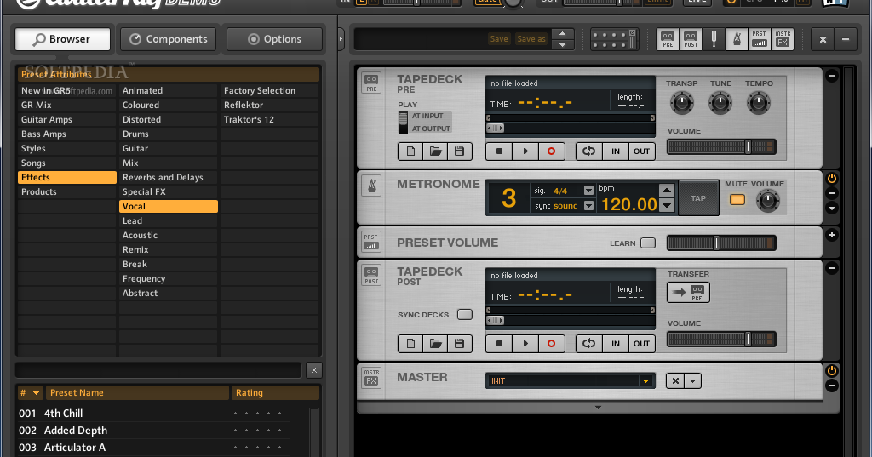
Task: Set Tapedeck Pre IN loop point
Action: (616, 151)
